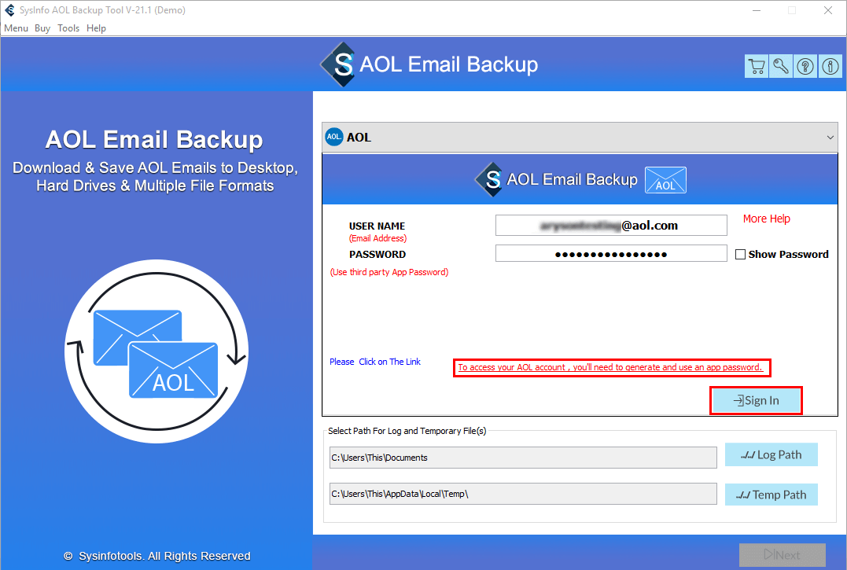Minimize the SysInfo AOL Backup window
Viewport: 847px width, 570px height.
(x=757, y=10)
